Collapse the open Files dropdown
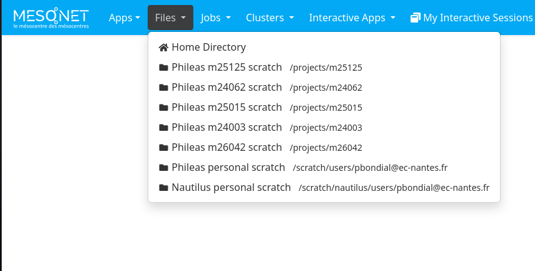Image resolution: width=535 pixels, height=271 pixels. click(170, 18)
